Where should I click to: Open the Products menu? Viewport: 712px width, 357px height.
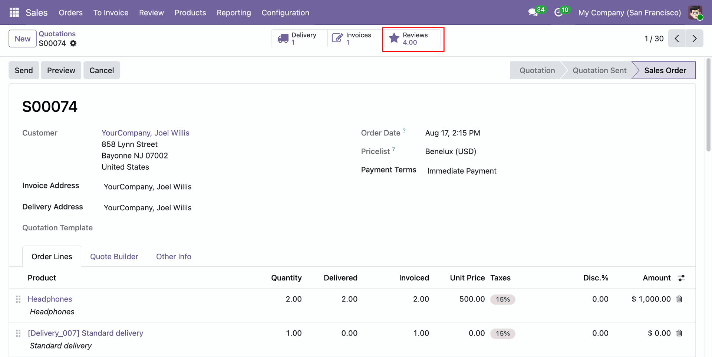pos(190,13)
